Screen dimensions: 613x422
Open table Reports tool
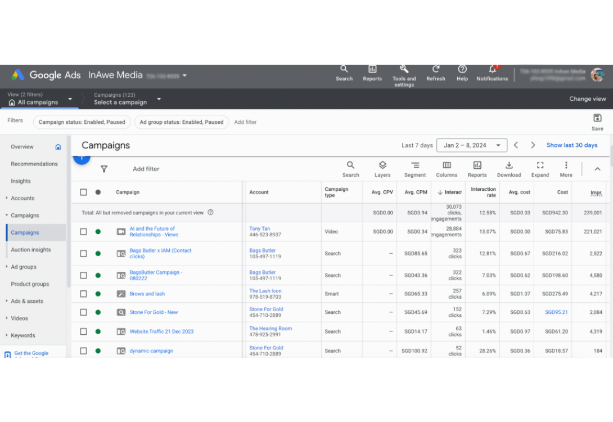click(x=477, y=169)
